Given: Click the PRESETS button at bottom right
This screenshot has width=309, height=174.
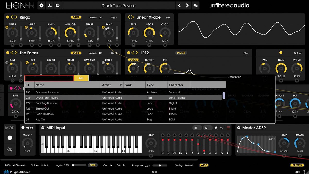Looking at the screenshot, I should point(297,165).
